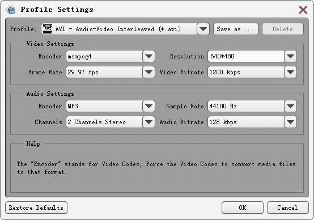Click the help text about Encoder and Video Codec
This screenshot has height=220, width=314.
(x=156, y=168)
